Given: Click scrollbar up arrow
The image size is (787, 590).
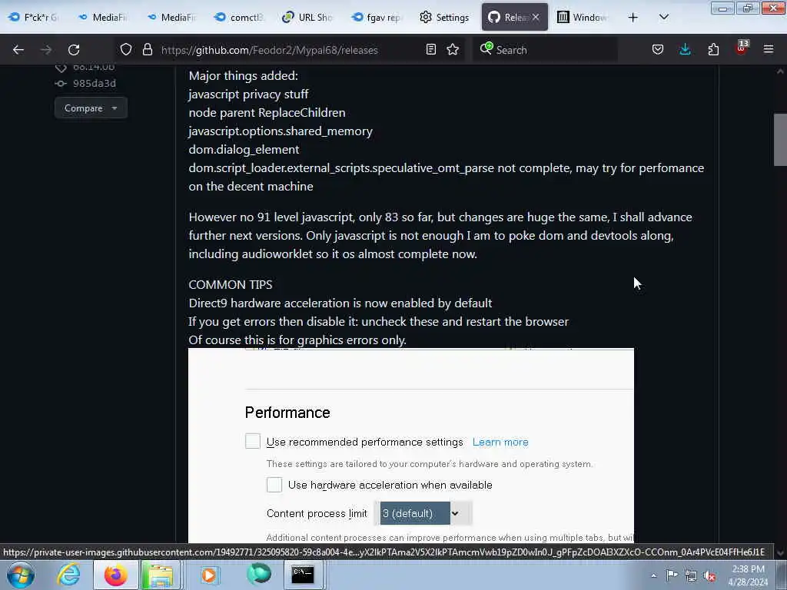Looking at the screenshot, I should coord(780,71).
